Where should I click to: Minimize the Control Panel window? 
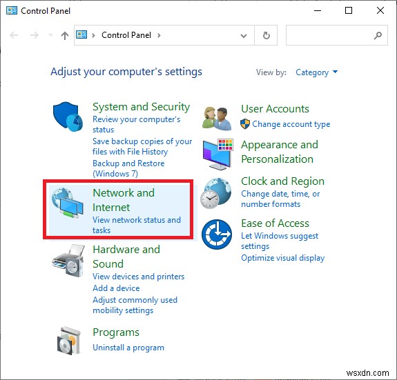coord(318,10)
